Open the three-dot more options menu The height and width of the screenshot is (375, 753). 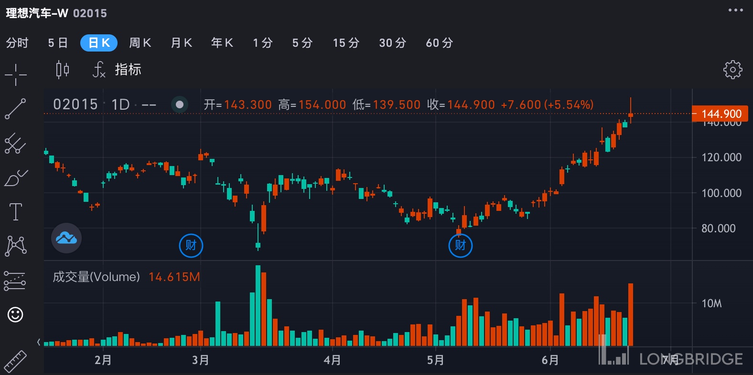click(735, 10)
